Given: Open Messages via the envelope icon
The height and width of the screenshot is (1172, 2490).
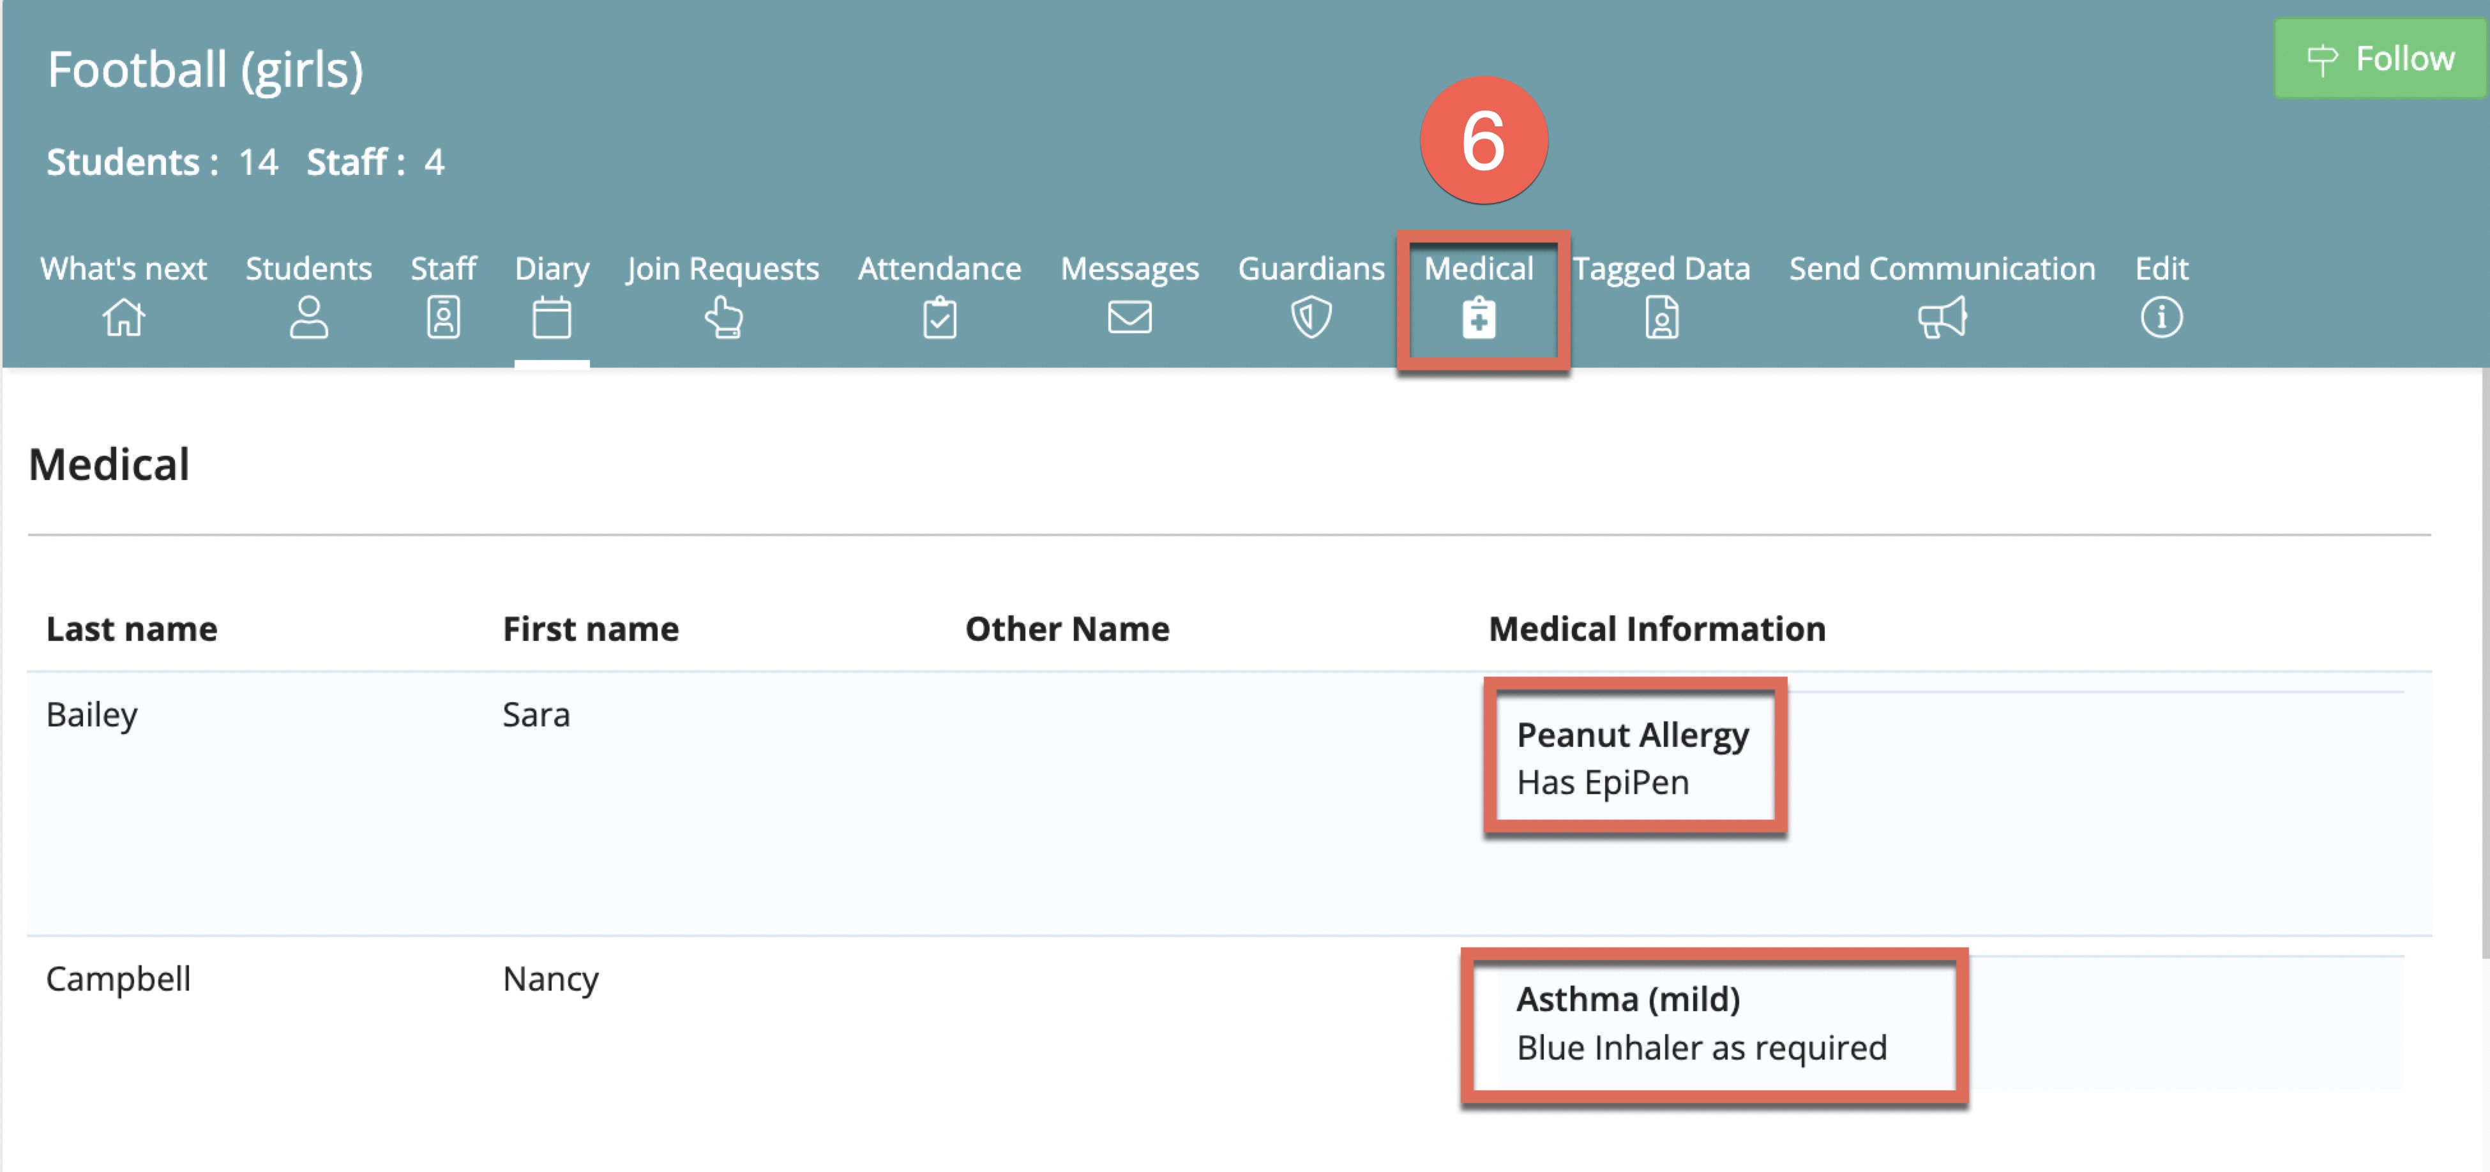Looking at the screenshot, I should click(1129, 317).
